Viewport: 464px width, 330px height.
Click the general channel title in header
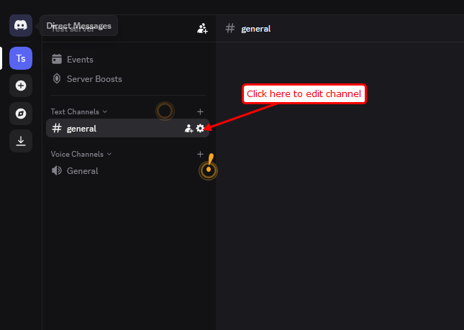point(255,29)
